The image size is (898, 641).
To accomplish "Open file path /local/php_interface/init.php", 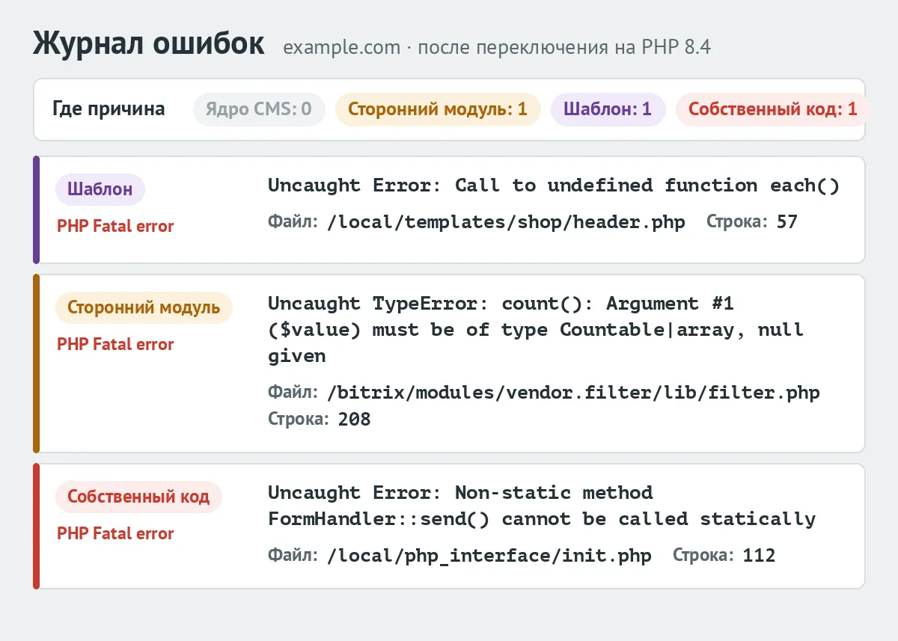I will click(x=489, y=556).
